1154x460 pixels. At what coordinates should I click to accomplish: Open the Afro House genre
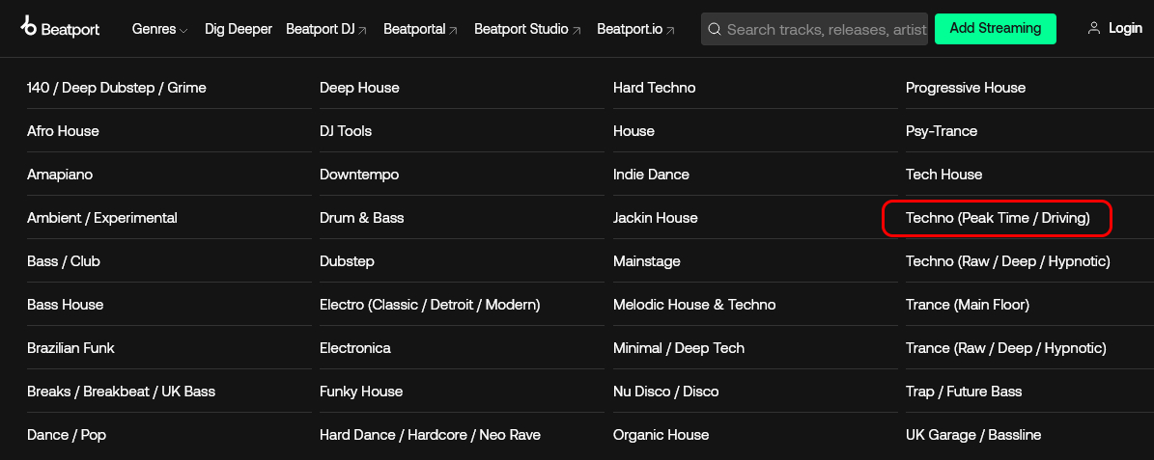[63, 131]
